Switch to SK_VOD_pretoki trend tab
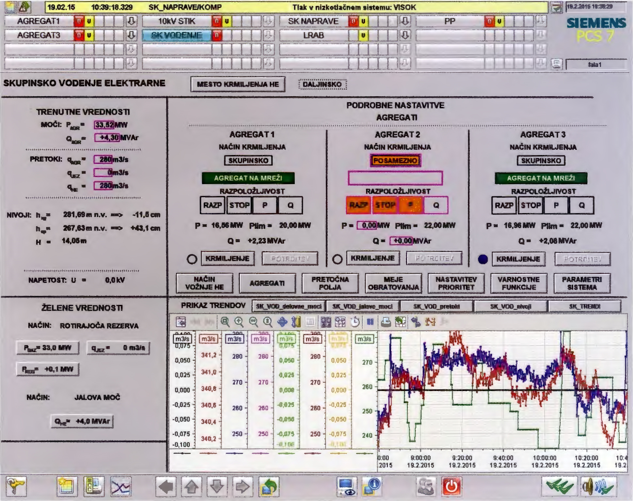 tap(436, 306)
